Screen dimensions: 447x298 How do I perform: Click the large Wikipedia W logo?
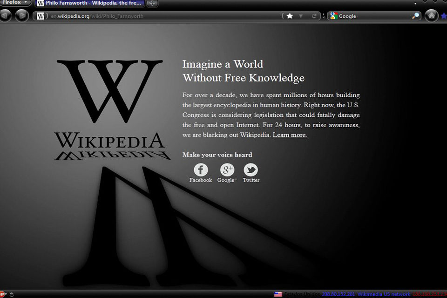click(x=110, y=91)
